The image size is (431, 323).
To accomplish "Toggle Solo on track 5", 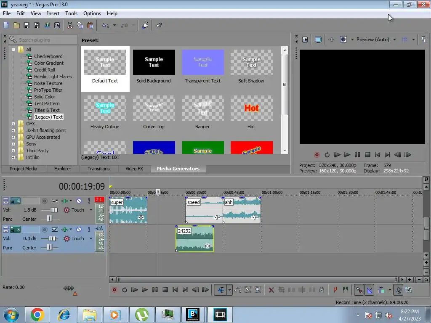I will pyautogui.click(x=89, y=229).
